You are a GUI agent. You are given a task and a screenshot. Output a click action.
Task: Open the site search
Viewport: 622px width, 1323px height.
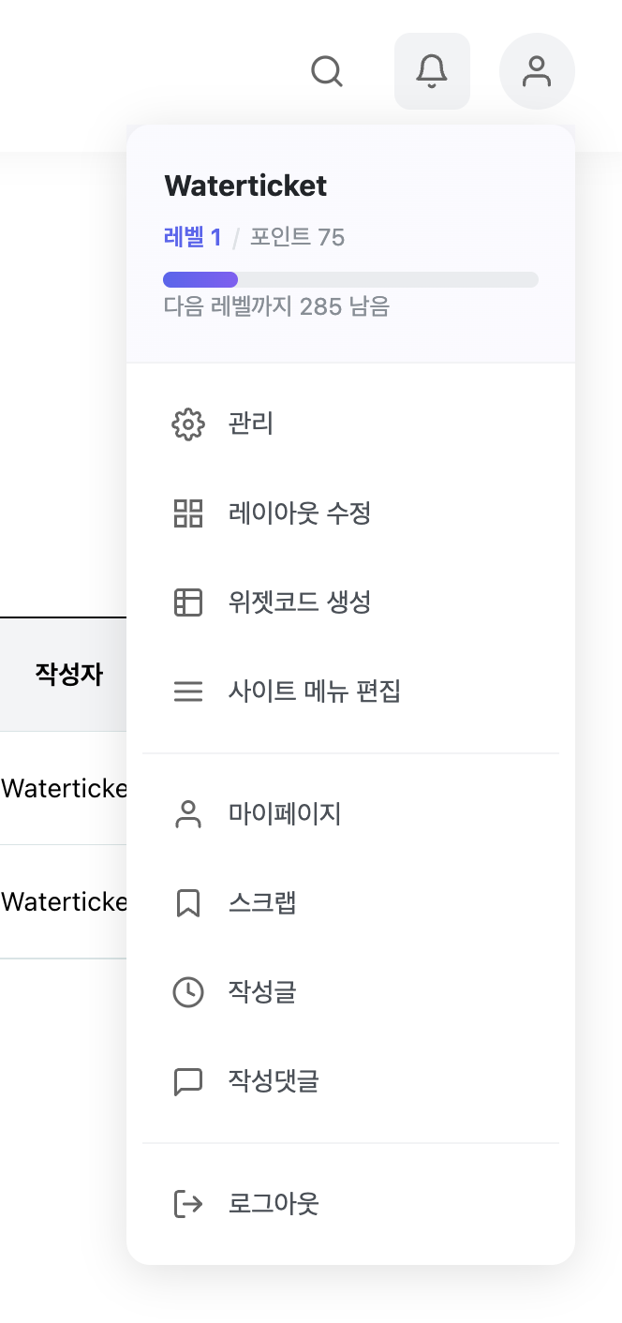326,71
